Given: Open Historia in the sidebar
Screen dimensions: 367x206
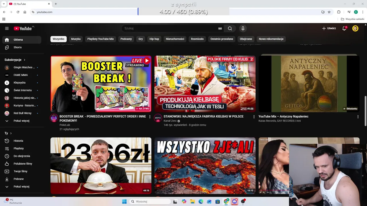Looking at the screenshot, I should [x=22, y=141].
